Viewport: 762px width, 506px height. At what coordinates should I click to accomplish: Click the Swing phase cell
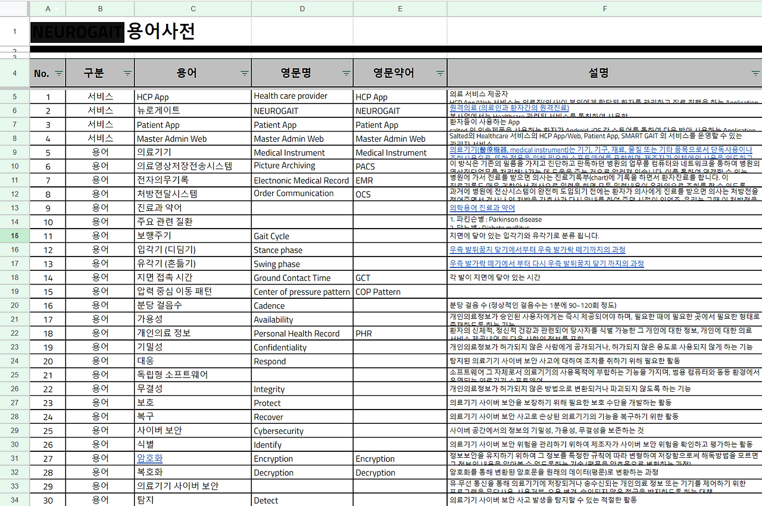[302, 264]
